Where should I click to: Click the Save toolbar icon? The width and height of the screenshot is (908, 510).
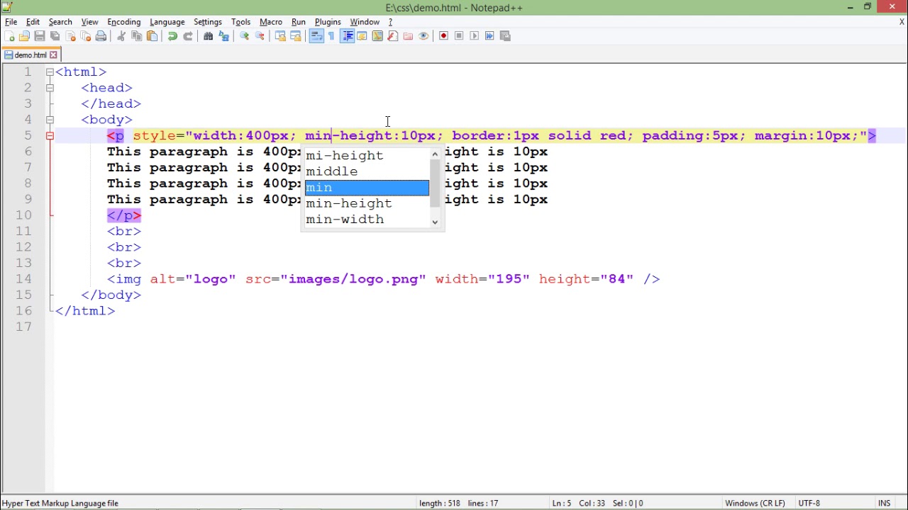click(x=40, y=36)
